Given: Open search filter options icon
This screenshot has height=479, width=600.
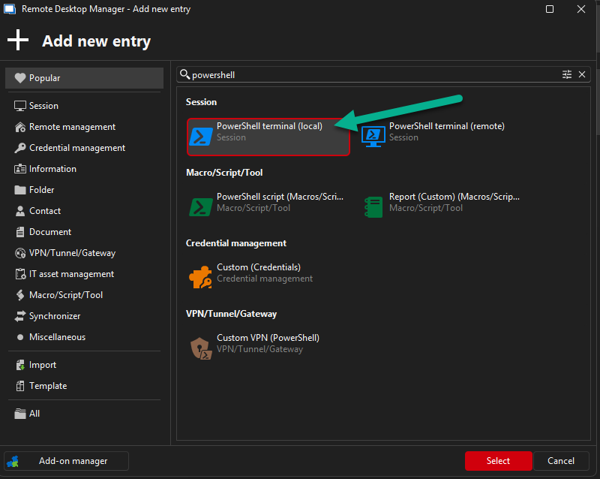Looking at the screenshot, I should tap(567, 74).
